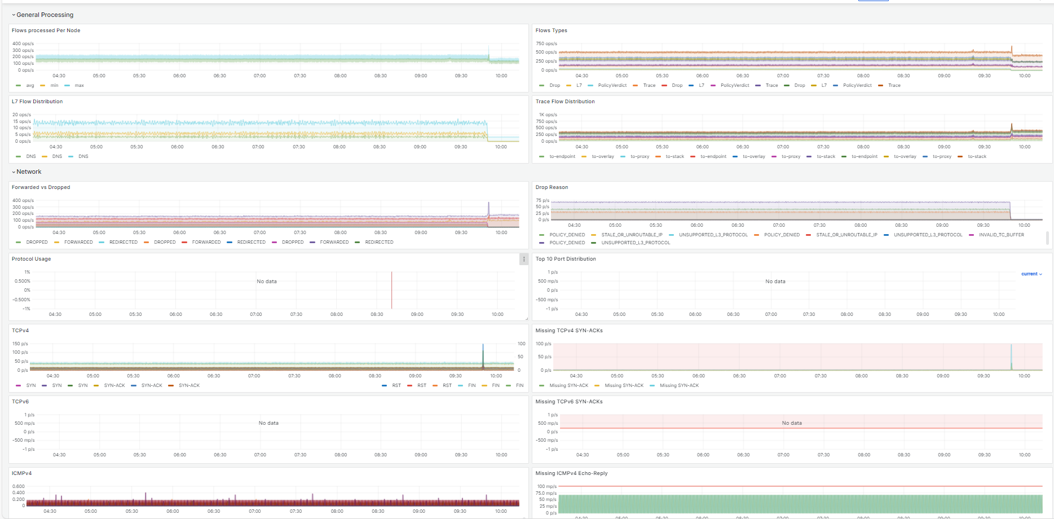Toggle the purple to-stack series in Trace Flow legend
1054x519 pixels.
(x=826, y=156)
